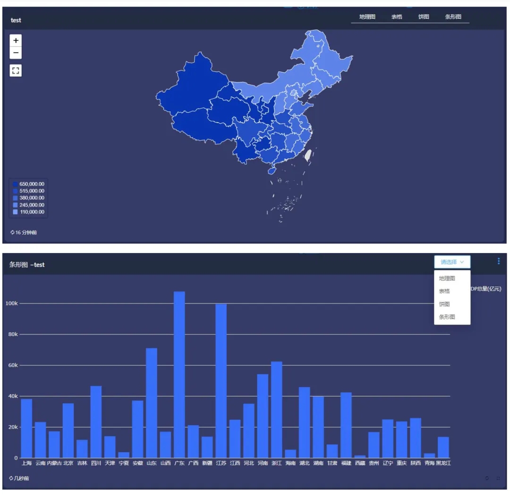
Task: Collapse the 请选择 dropdown selector
Action: (x=452, y=262)
